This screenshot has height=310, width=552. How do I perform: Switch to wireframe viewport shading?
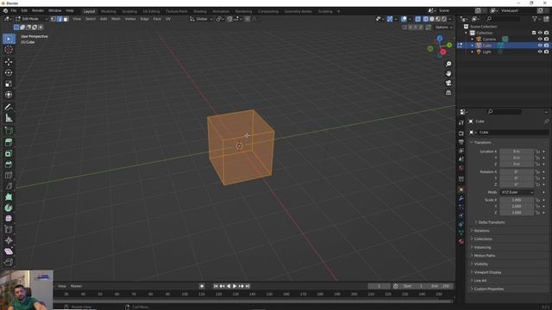pos(425,19)
